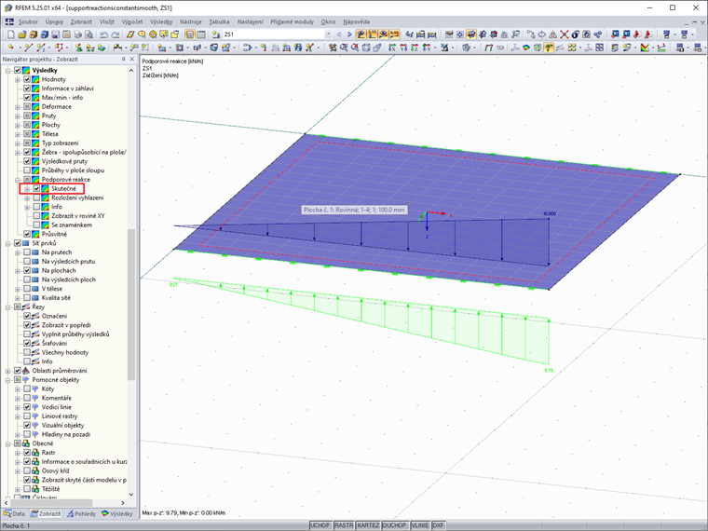
Task: Open the Nápověda menu
Action: coord(356,21)
